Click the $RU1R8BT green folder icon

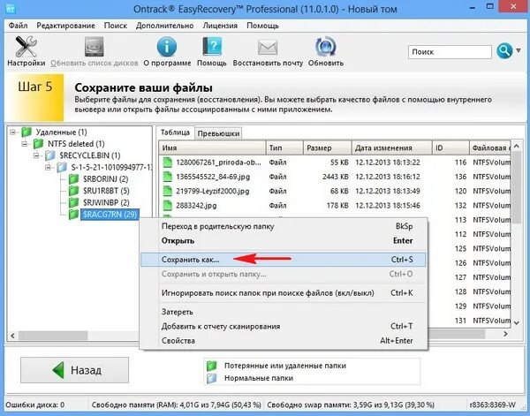pos(73,191)
